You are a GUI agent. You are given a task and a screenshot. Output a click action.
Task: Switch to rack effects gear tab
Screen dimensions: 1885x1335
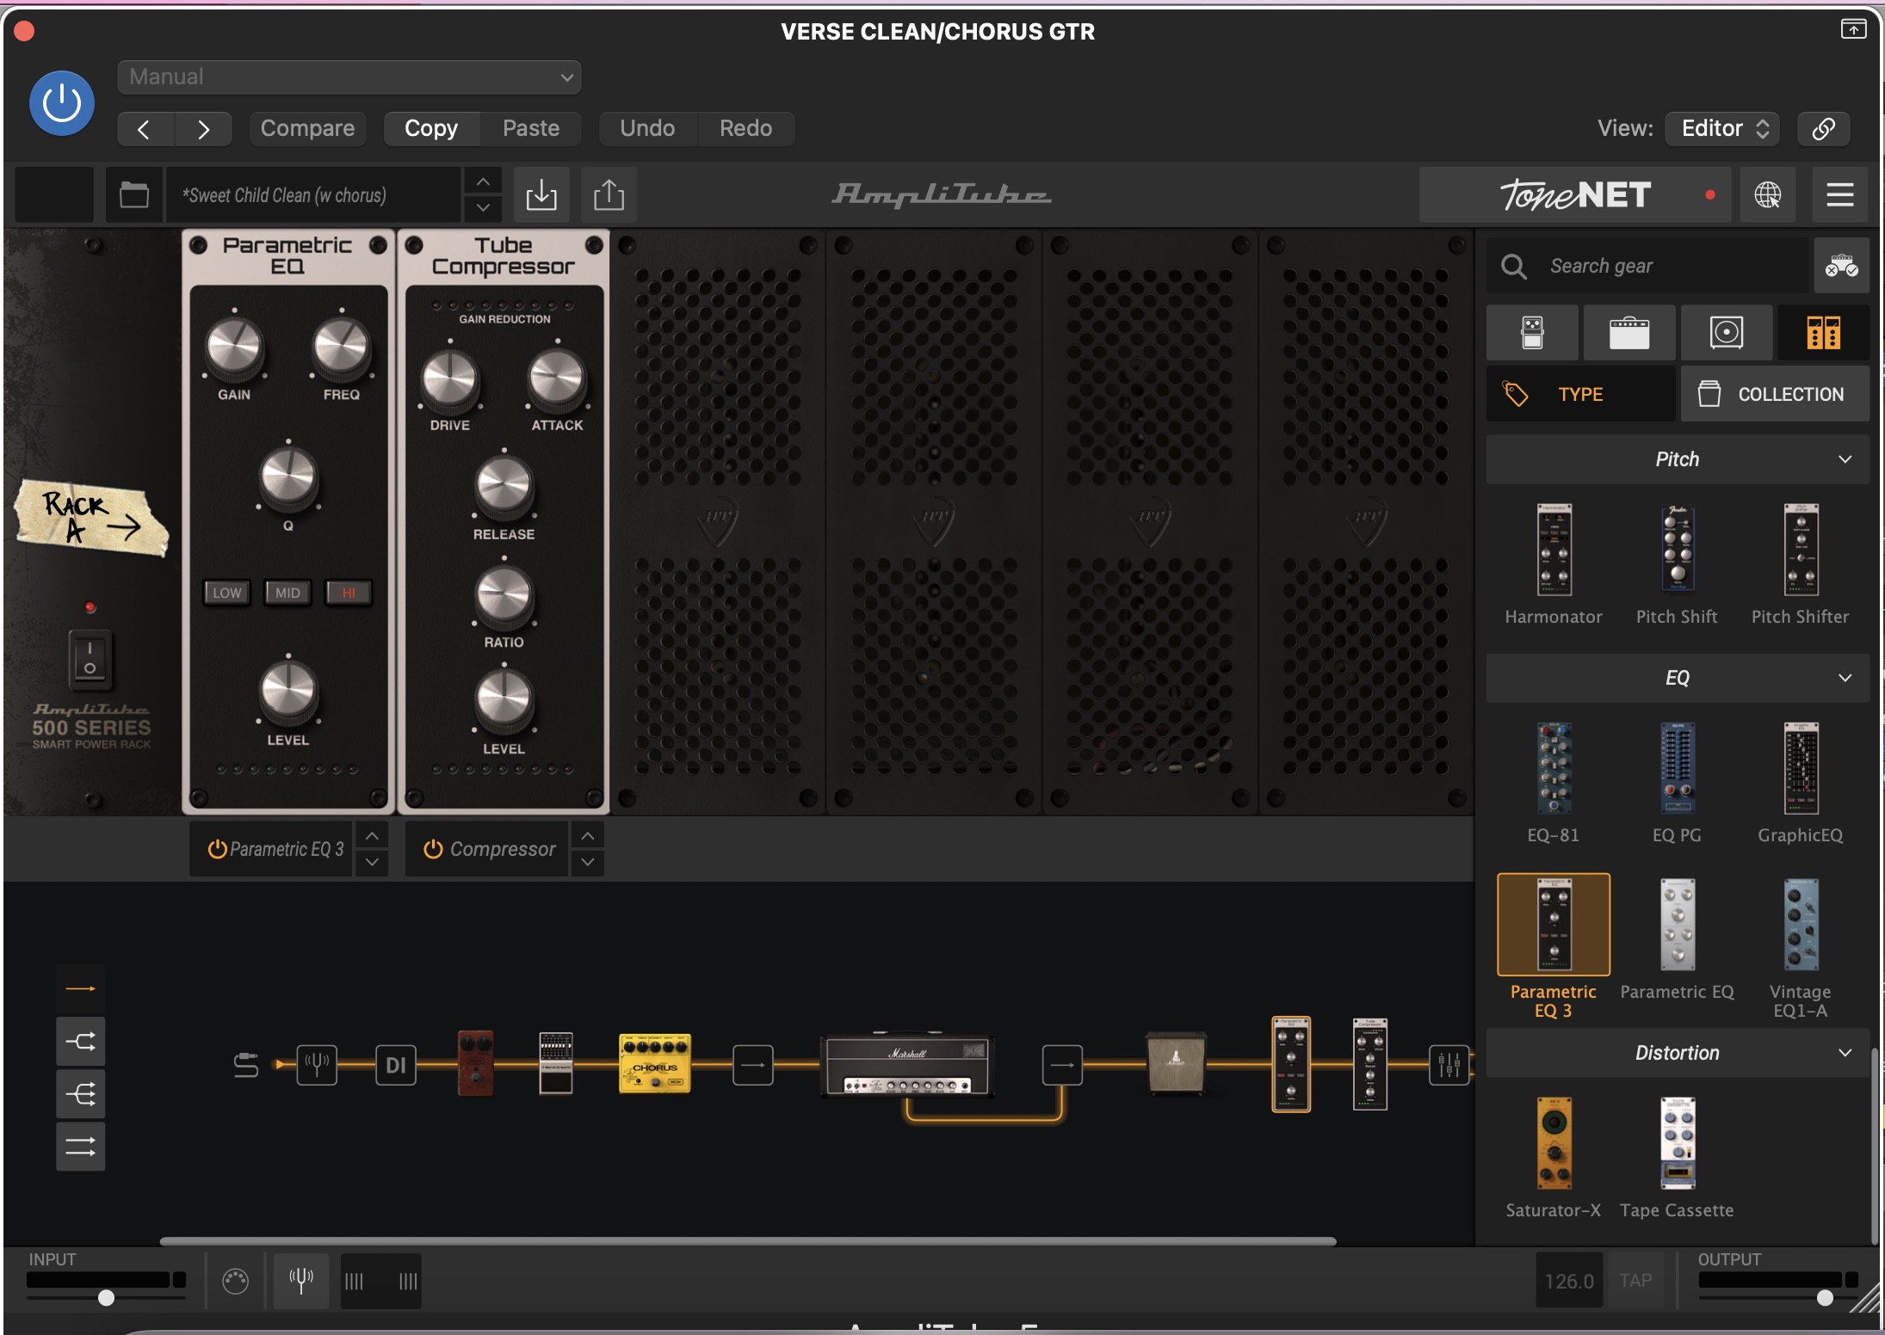point(1824,332)
